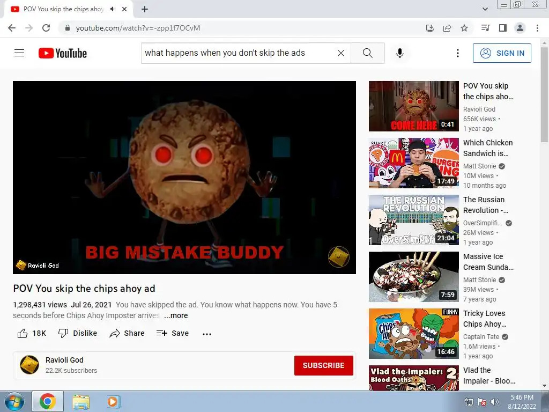Clear the search box with X

pyautogui.click(x=340, y=53)
